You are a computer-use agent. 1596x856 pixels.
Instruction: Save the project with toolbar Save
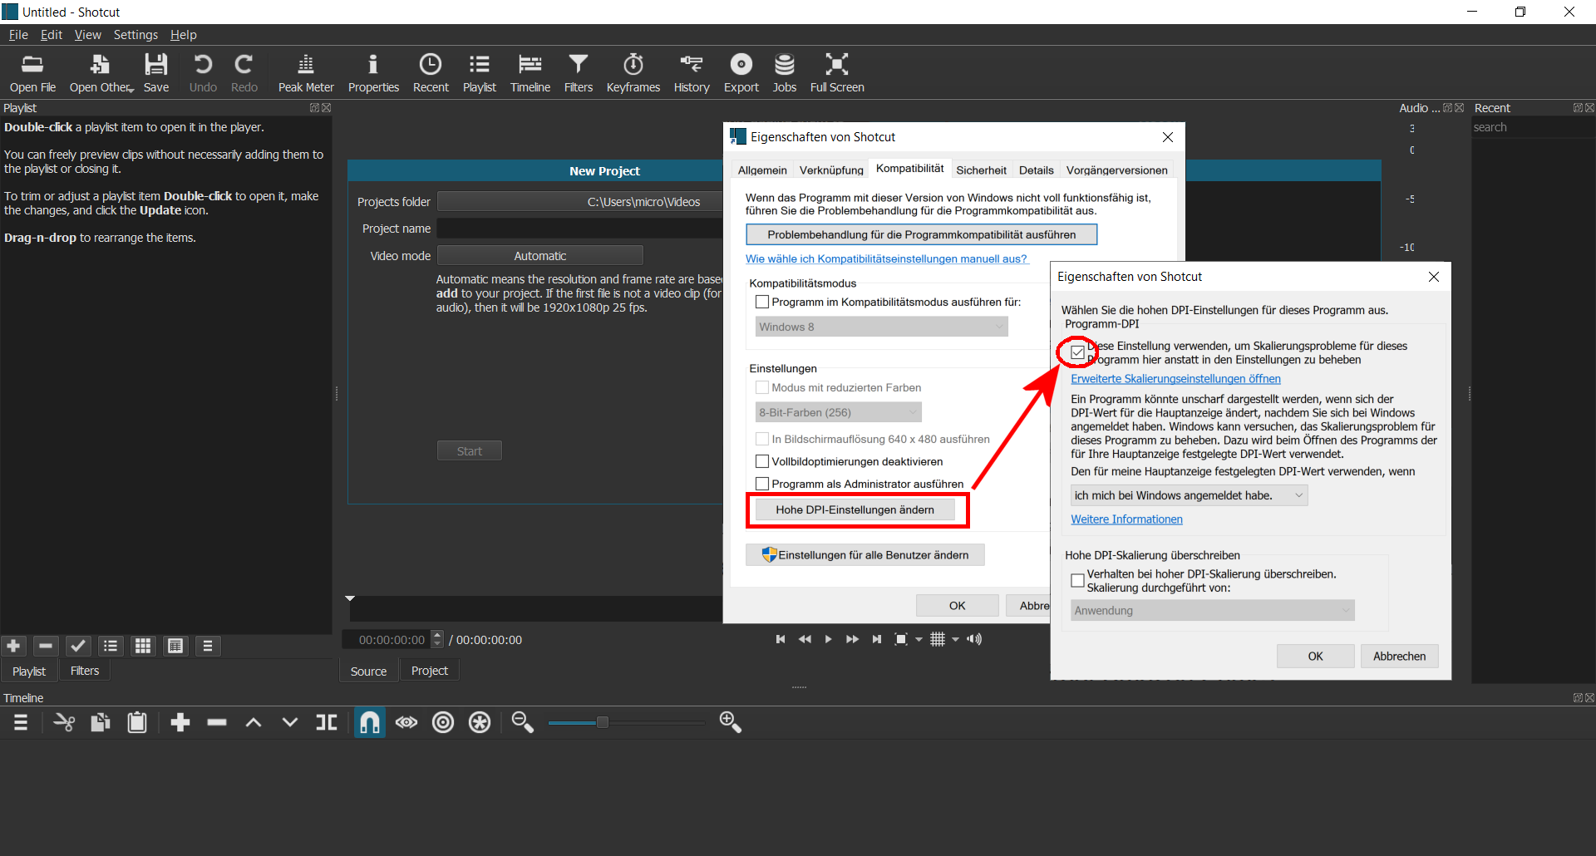(156, 73)
